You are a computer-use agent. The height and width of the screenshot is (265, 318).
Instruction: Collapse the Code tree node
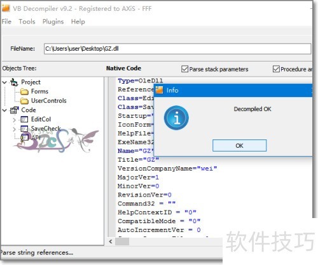click(x=4, y=110)
